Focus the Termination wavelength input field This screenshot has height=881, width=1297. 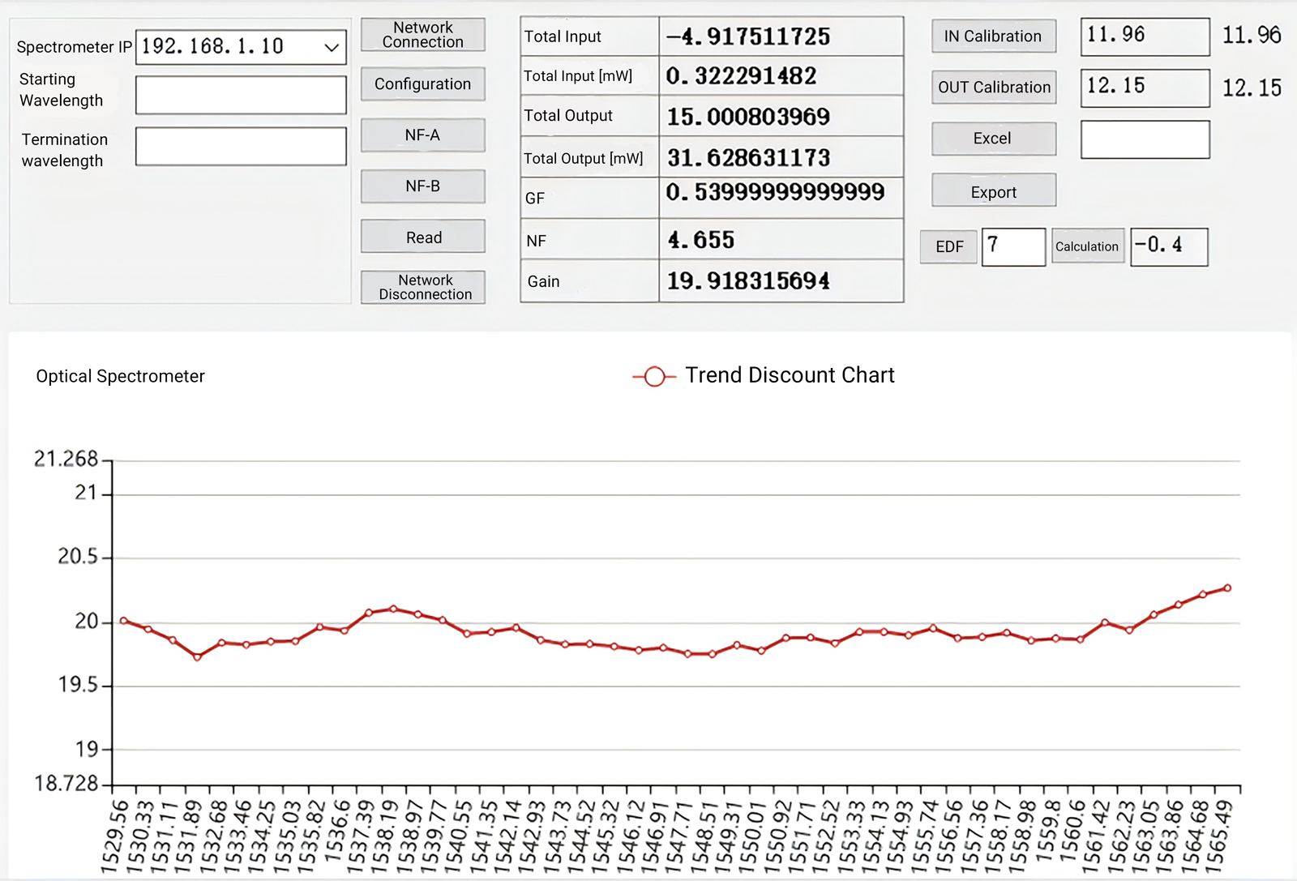pyautogui.click(x=241, y=147)
